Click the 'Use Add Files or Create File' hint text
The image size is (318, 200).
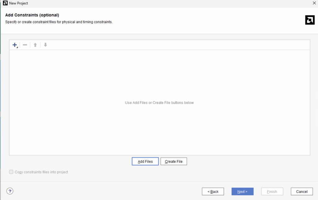coord(159,103)
